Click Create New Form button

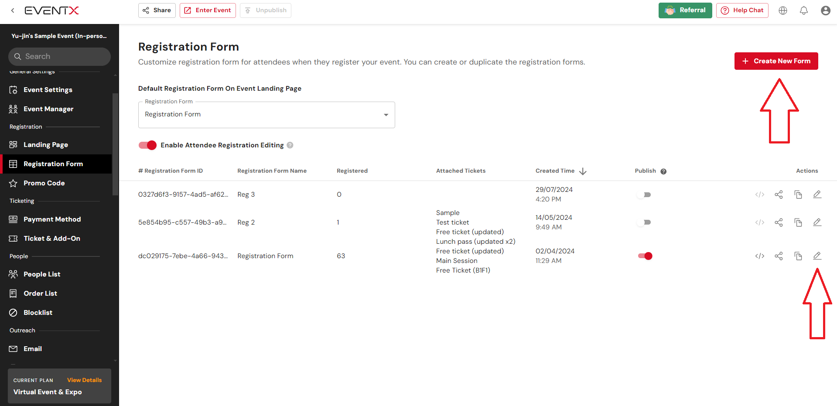click(x=776, y=61)
